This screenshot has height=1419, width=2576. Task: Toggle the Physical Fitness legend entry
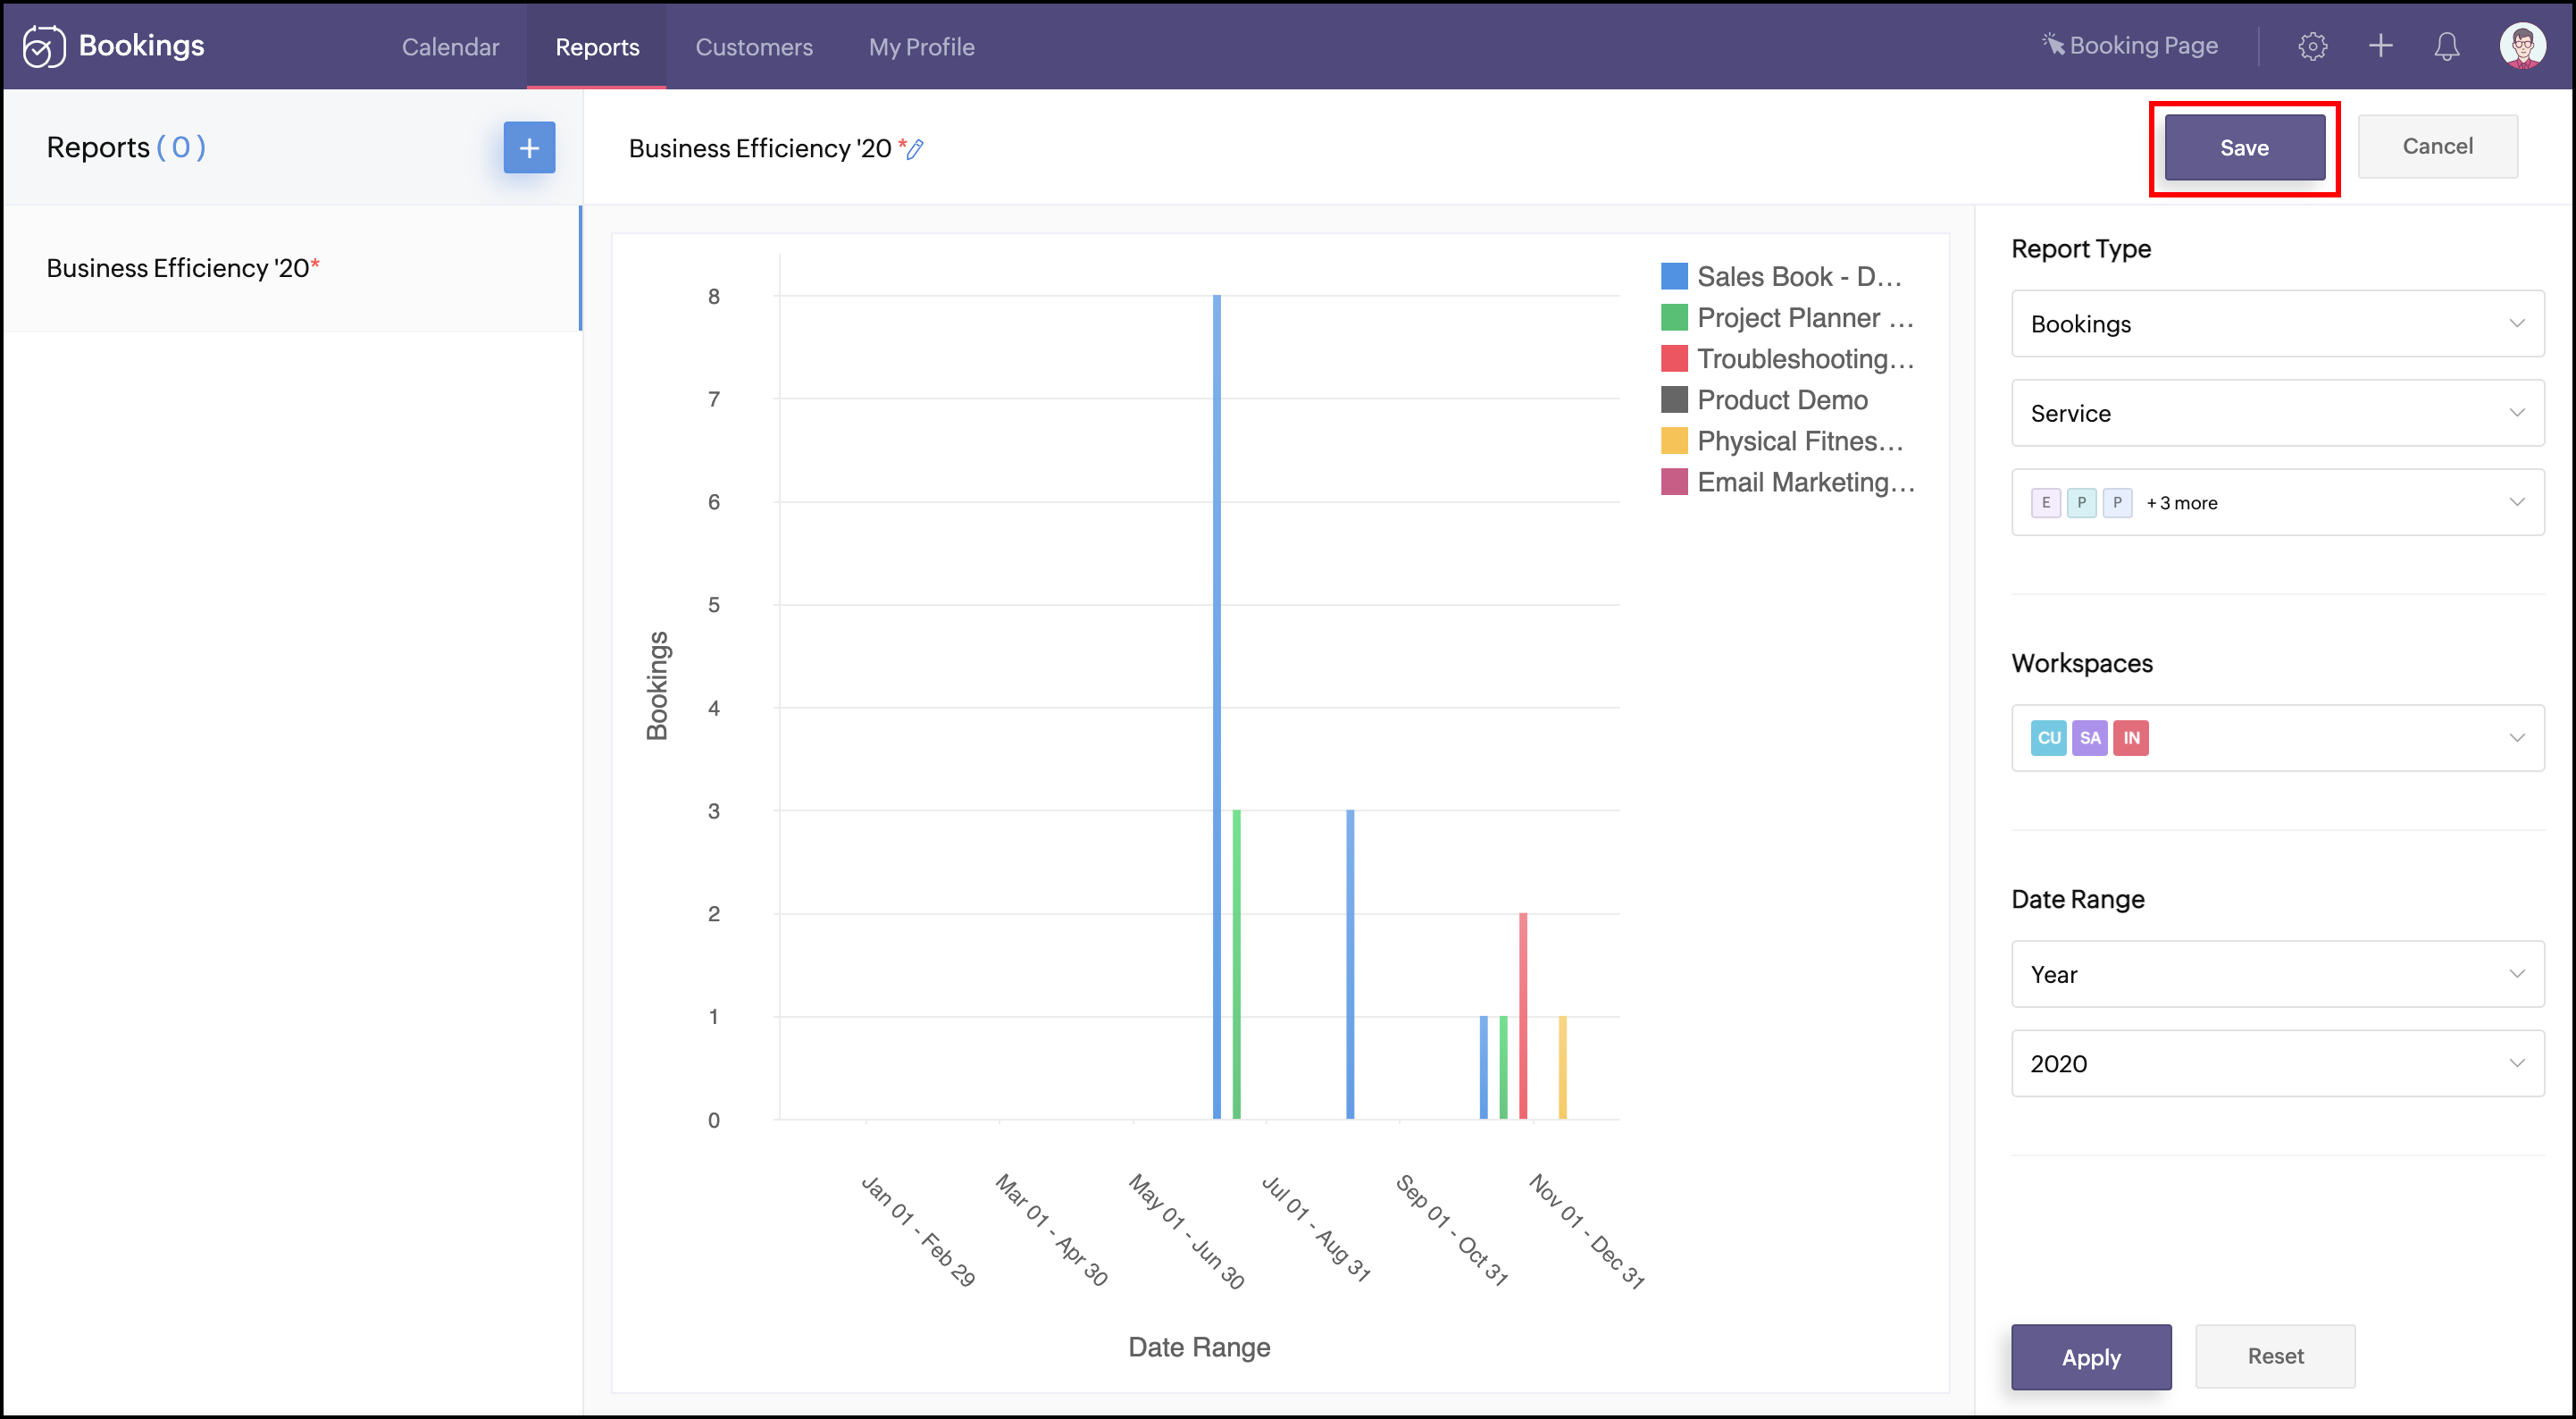click(1798, 441)
